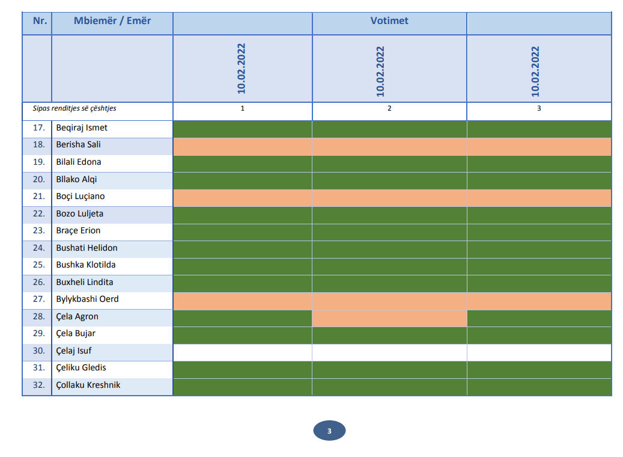The width and height of the screenshot is (623, 457).
Task: Click the orange vote cell for Çela Agron
Action: (x=389, y=317)
